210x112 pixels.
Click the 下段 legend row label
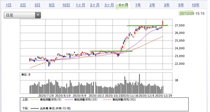25,108
